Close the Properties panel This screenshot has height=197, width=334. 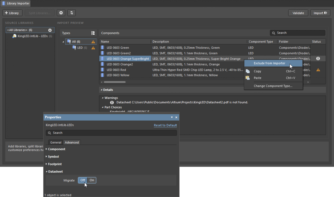pyautogui.click(x=176, y=117)
